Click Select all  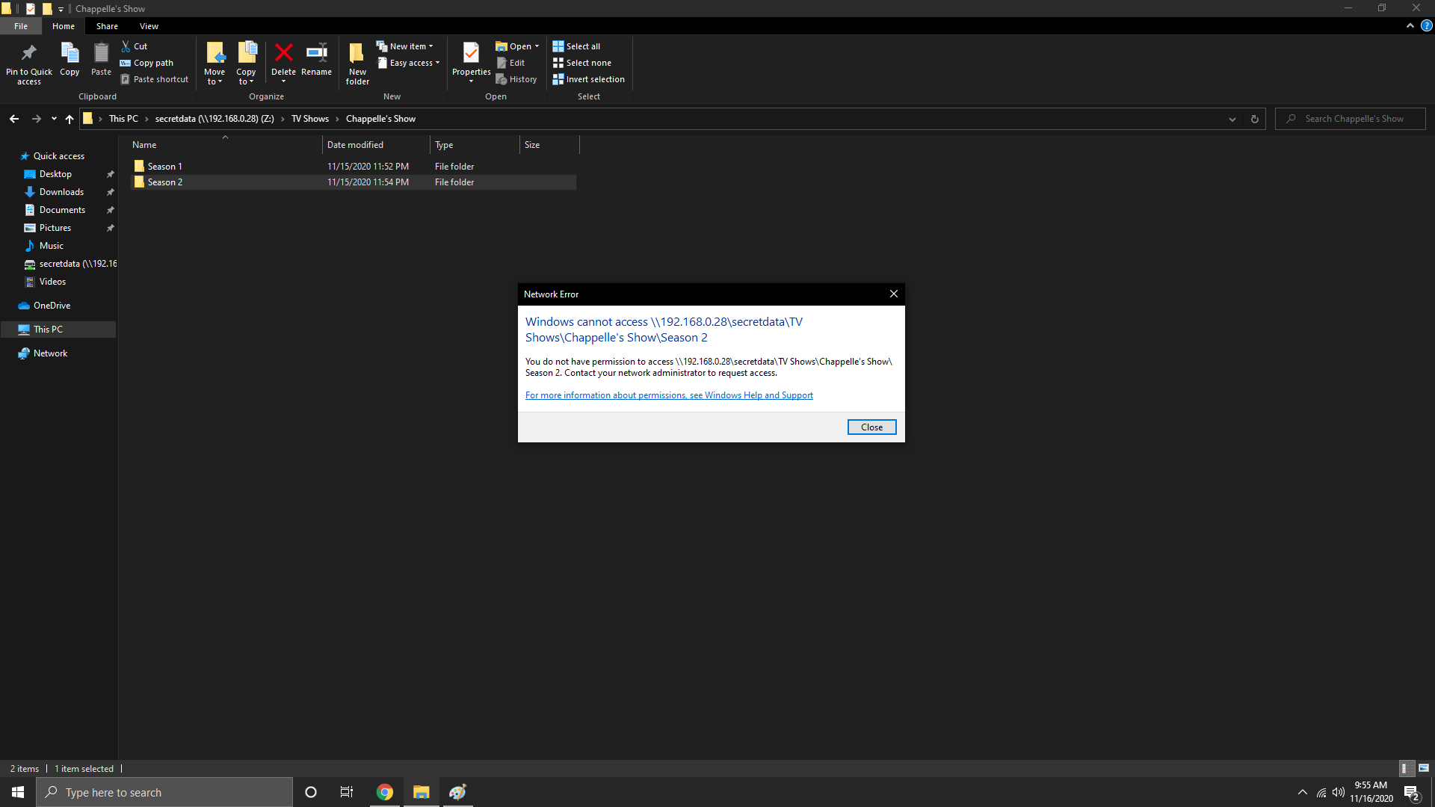576,46
